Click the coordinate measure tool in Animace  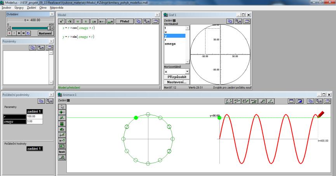[x=229, y=101]
